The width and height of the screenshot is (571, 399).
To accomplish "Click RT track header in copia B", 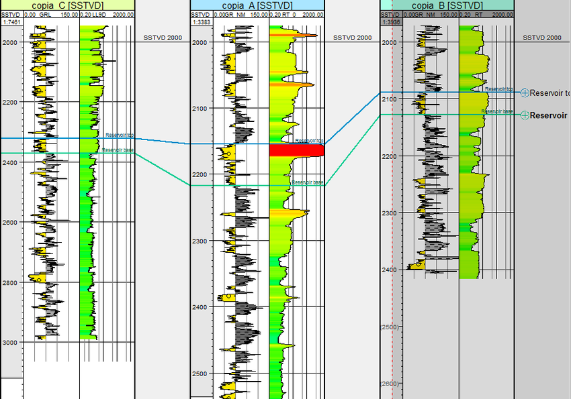I will click(486, 14).
